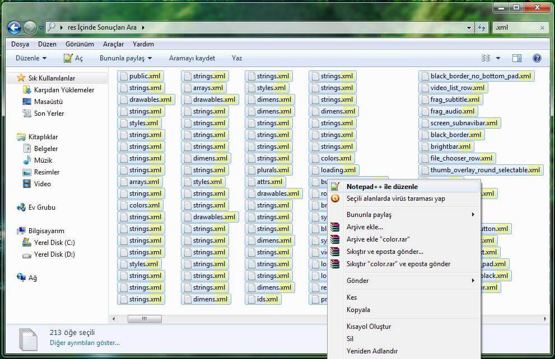The height and width of the screenshot is (359, 555).
Task: Open the Resimler library
Action: pyautogui.click(x=46, y=172)
